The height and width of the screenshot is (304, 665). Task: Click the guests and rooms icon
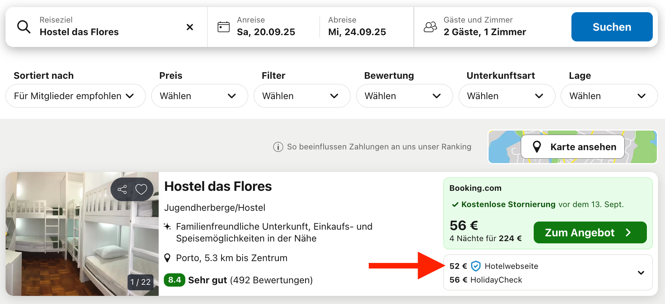coord(430,27)
